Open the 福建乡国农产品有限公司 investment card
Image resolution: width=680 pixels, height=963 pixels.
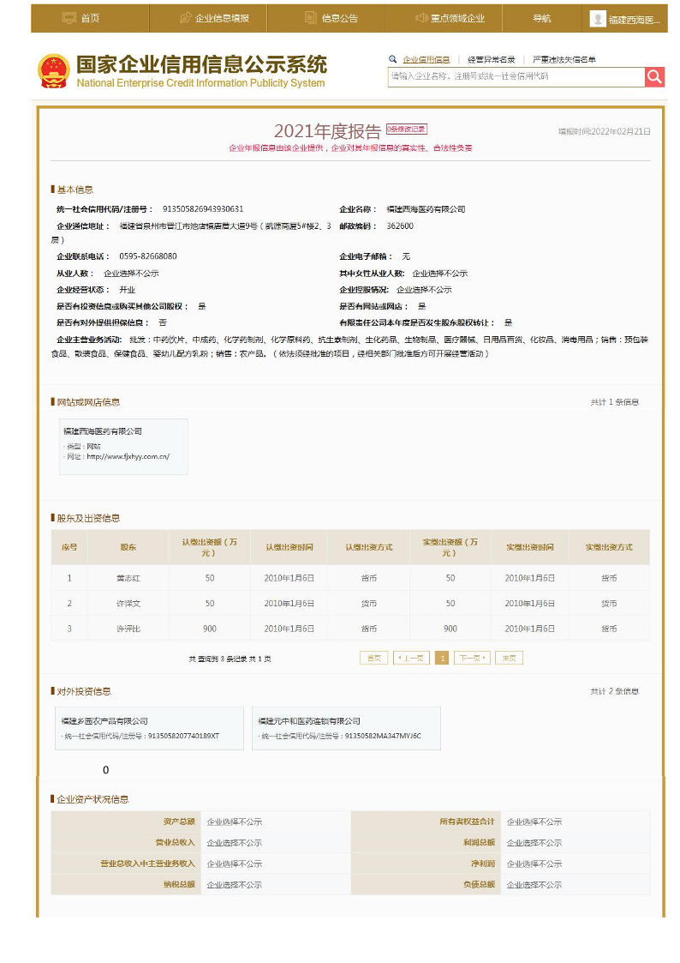[x=149, y=728]
